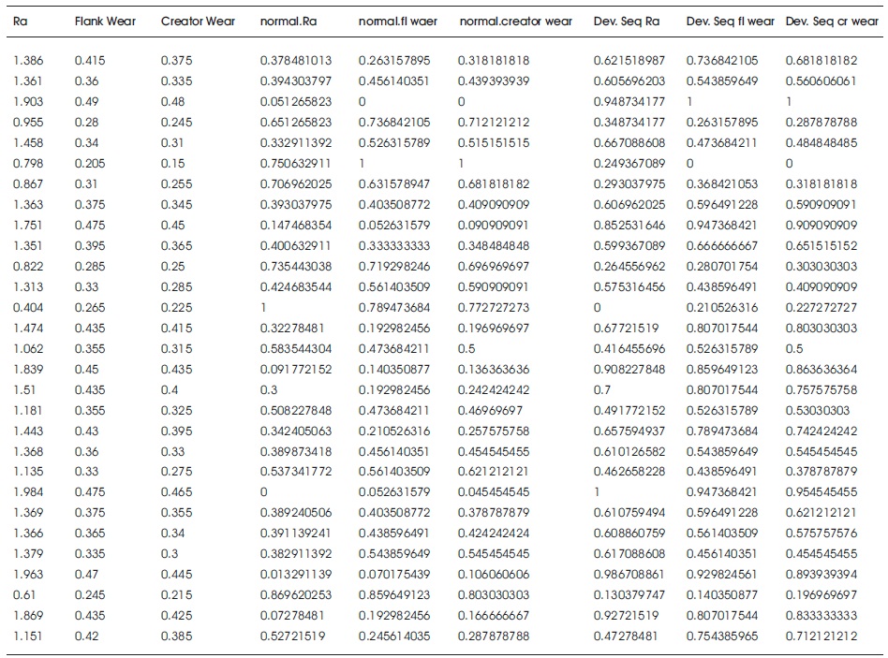This screenshot has height=658, width=888.
Task: Click Dev. Seq fl wear cell 0.929824561
Action: point(721,575)
